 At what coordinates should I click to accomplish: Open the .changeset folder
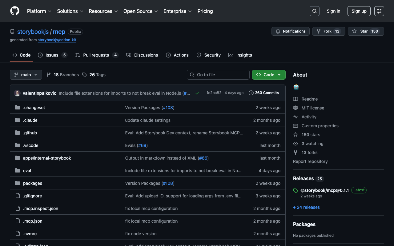pos(34,108)
